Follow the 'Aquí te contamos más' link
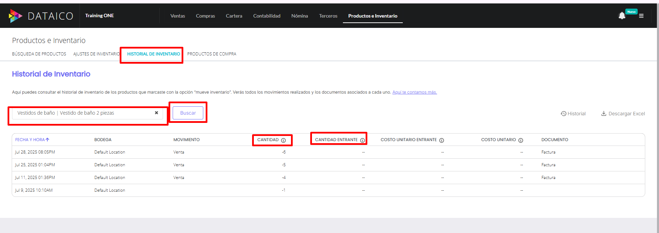Viewport: 659px width, 233px height. 414,92
